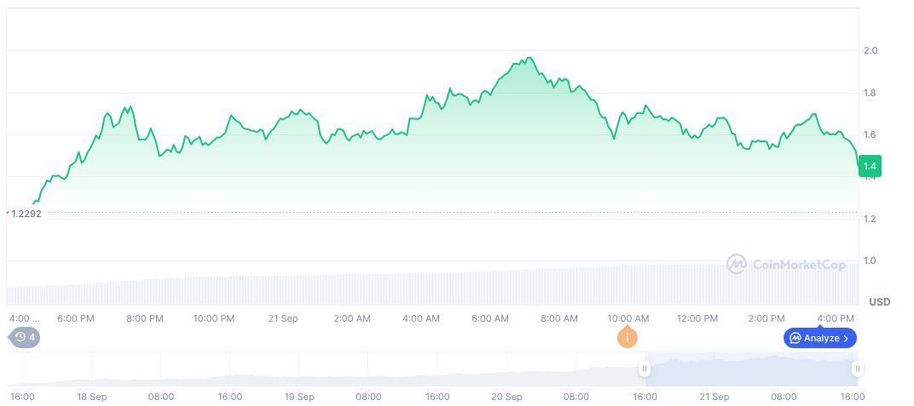
Task: Click the green 1.4 current price tag
Action: (x=870, y=166)
